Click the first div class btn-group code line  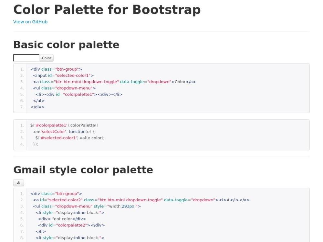pos(57,69)
